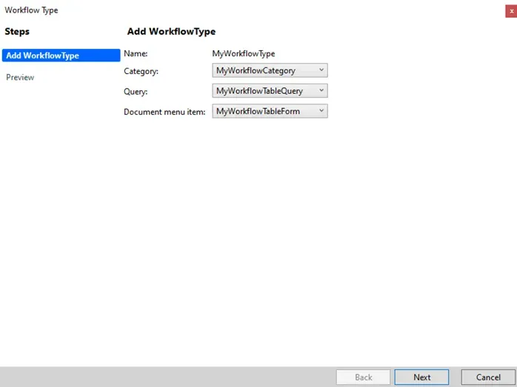Click the Document menu item: label

164,112
